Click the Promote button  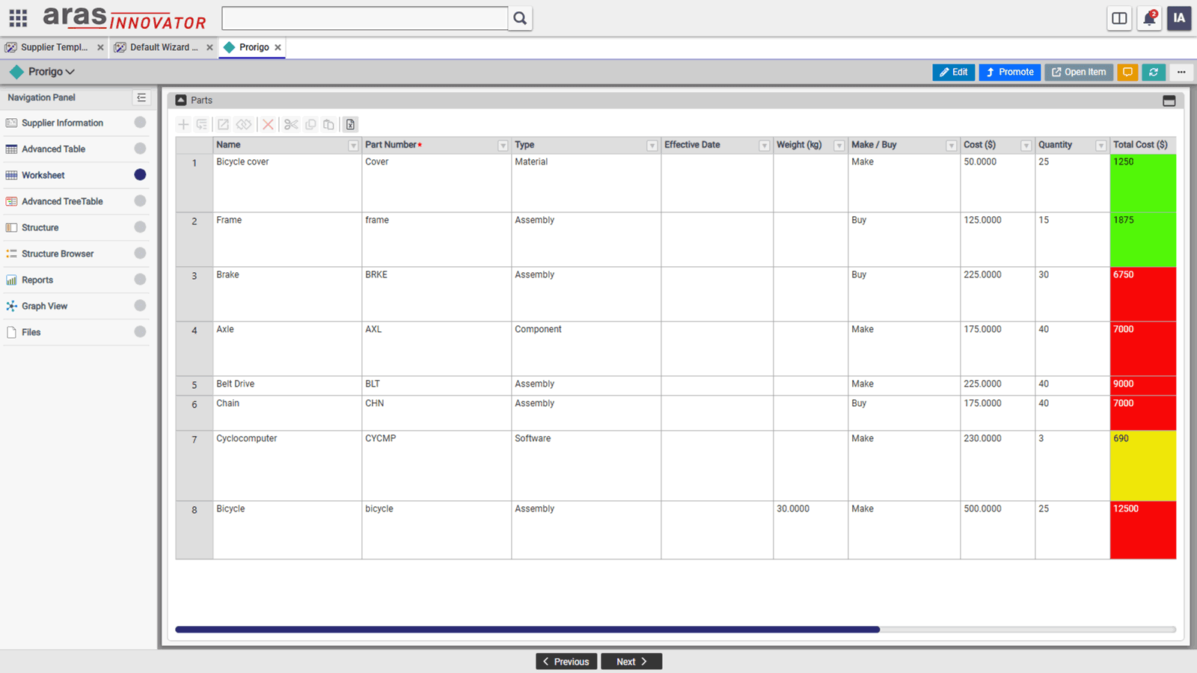(x=1010, y=72)
